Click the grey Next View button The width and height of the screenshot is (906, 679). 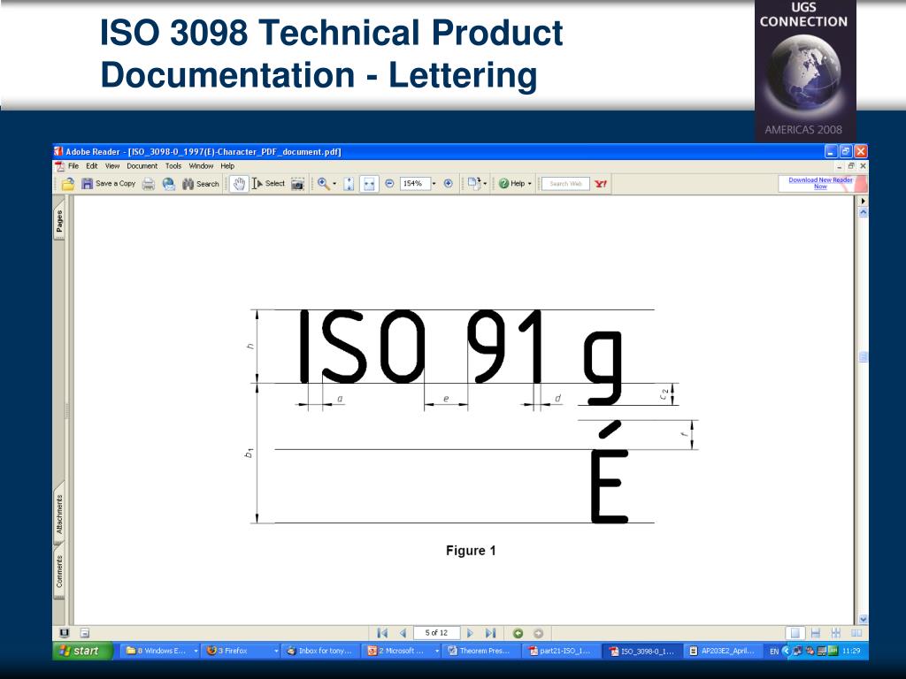click(538, 633)
